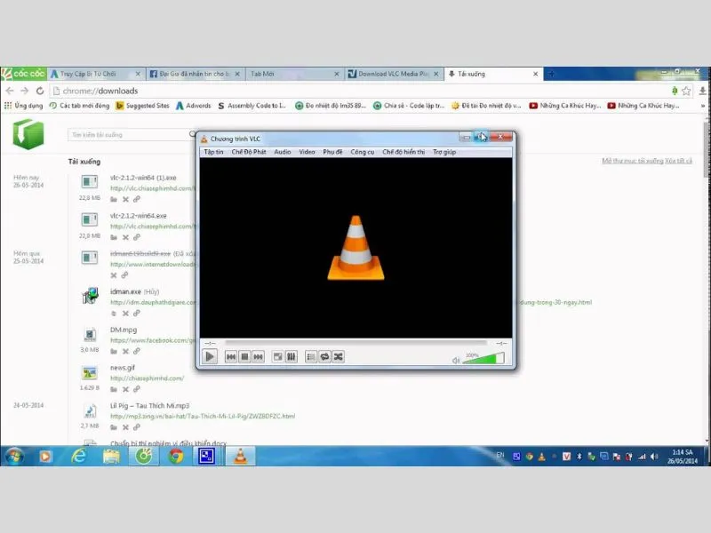
Task: Click VLC previous track button
Action: 231,357
